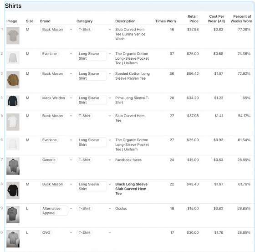
Task: Open brand dropdown next to Generic
Action: tap(71, 160)
